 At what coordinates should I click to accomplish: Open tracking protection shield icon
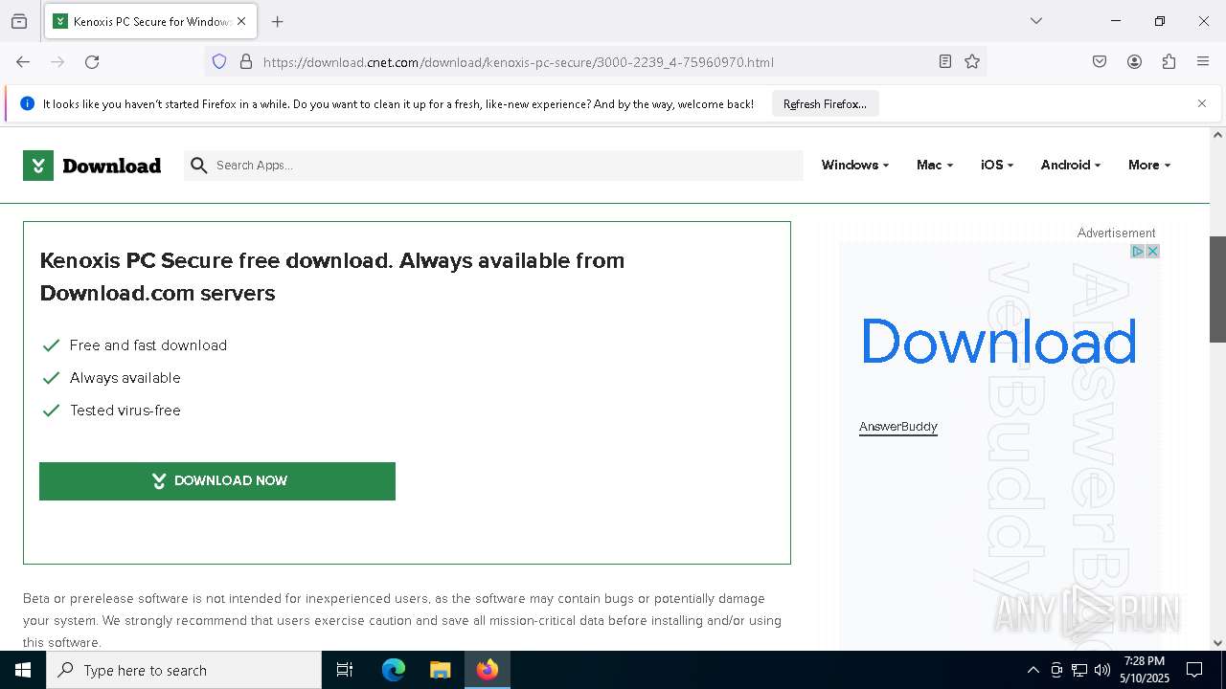click(219, 62)
